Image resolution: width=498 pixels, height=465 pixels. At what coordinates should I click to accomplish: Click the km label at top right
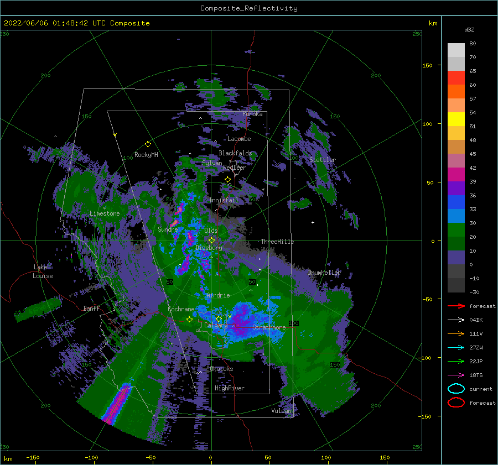click(x=433, y=23)
